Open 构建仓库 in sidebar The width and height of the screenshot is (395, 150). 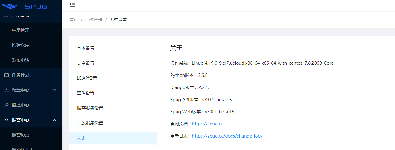pyautogui.click(x=31, y=45)
